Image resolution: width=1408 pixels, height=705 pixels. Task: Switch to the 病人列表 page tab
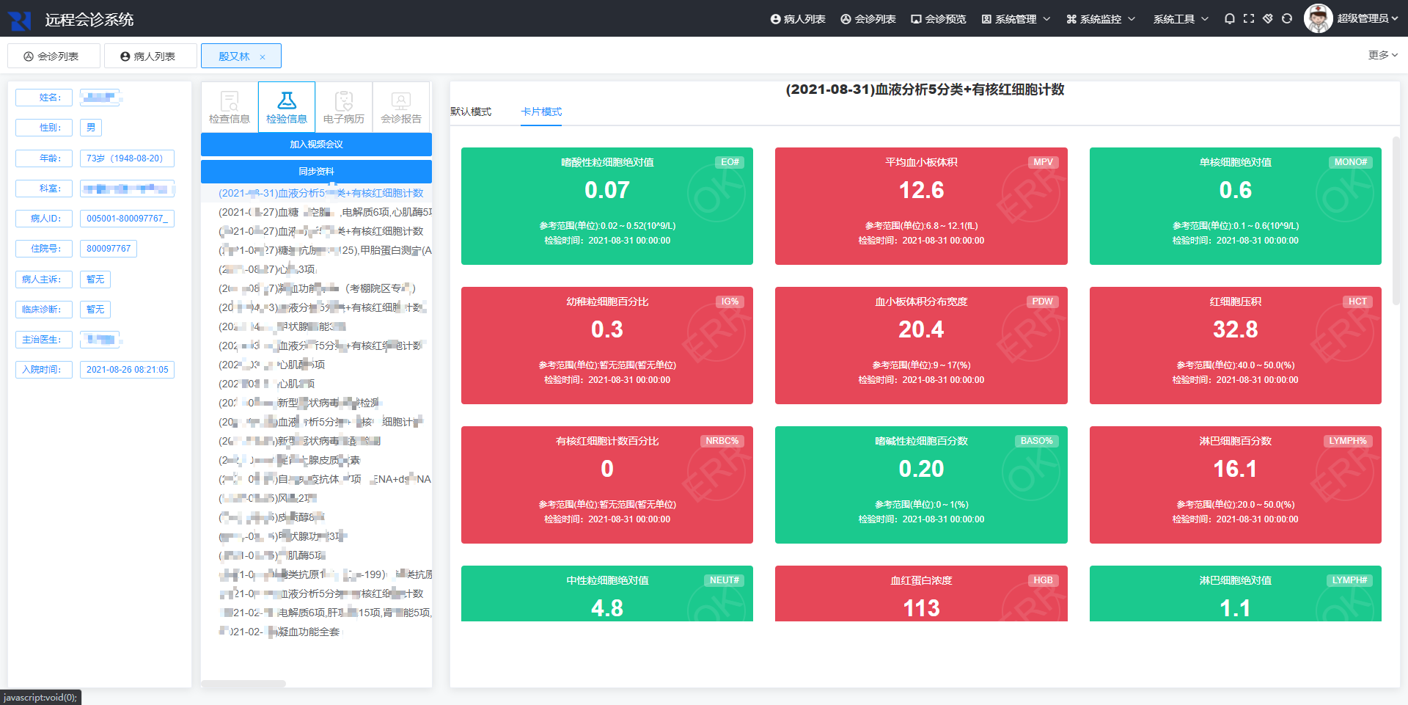pyautogui.click(x=150, y=56)
